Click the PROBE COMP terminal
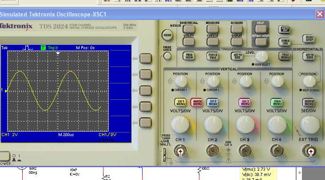The height and width of the screenshot is (180, 325). tap(165, 155)
